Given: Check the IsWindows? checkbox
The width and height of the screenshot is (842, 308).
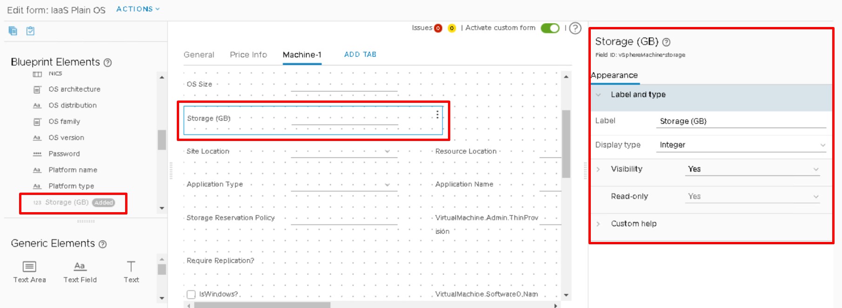Looking at the screenshot, I should pyautogui.click(x=191, y=295).
